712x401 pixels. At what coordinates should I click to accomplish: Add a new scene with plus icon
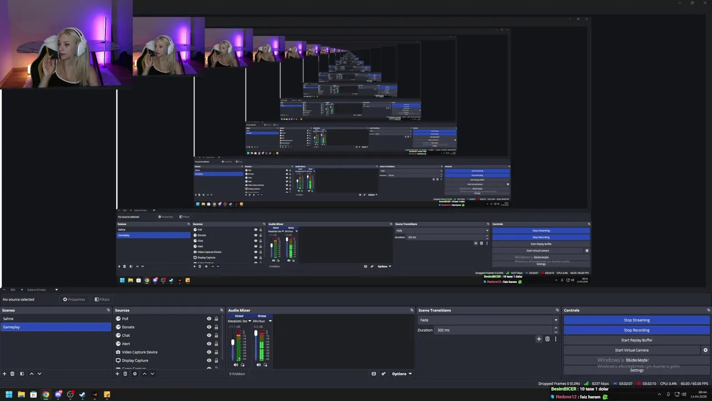coord(4,374)
